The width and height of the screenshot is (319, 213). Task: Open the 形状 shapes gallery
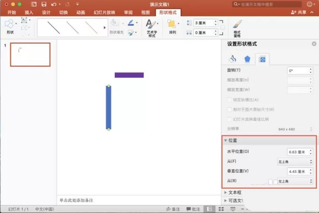click(10, 26)
